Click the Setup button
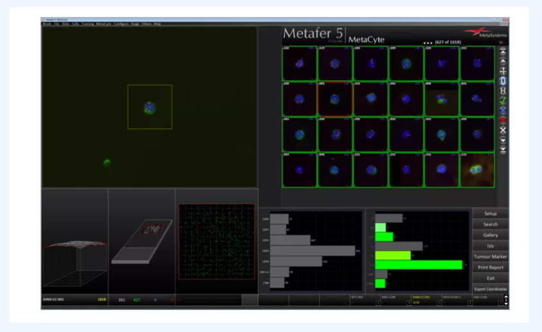Viewport: 542px width, 332px height. tap(490, 213)
